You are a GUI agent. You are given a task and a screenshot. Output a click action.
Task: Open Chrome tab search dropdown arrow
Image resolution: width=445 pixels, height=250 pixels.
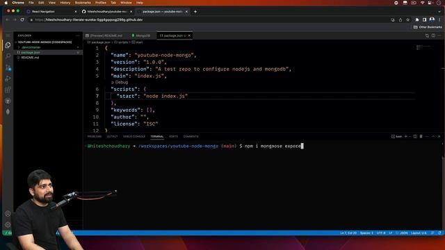(x=439, y=12)
